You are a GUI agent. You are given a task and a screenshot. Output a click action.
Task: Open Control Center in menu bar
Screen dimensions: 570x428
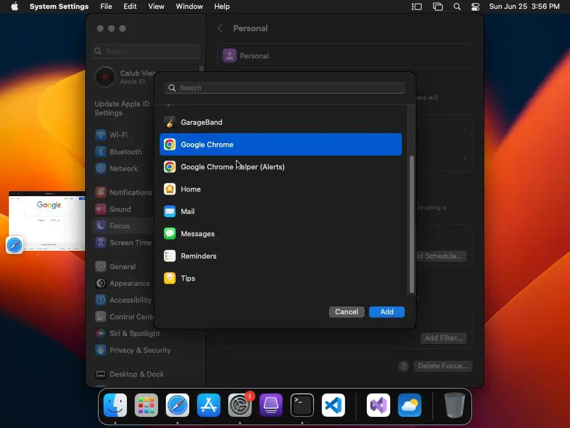click(x=475, y=7)
